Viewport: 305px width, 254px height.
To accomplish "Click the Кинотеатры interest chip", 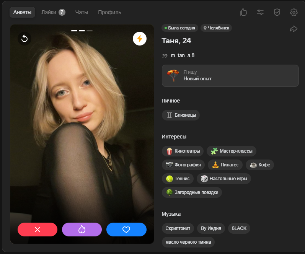I will tap(183, 151).
